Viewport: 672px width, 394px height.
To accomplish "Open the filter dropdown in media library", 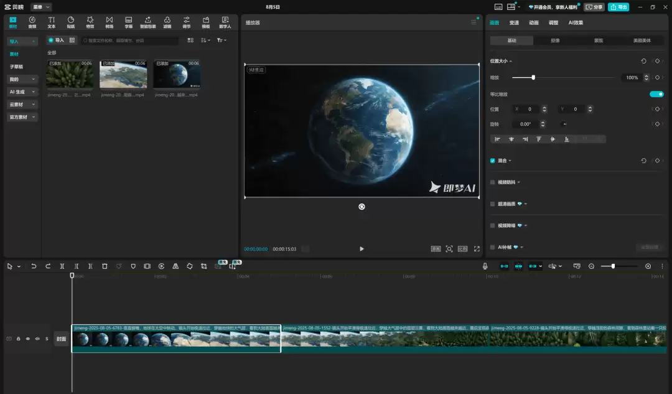I will [222, 40].
